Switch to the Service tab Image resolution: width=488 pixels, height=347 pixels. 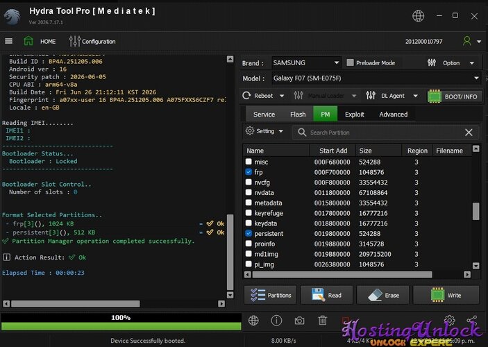point(264,115)
